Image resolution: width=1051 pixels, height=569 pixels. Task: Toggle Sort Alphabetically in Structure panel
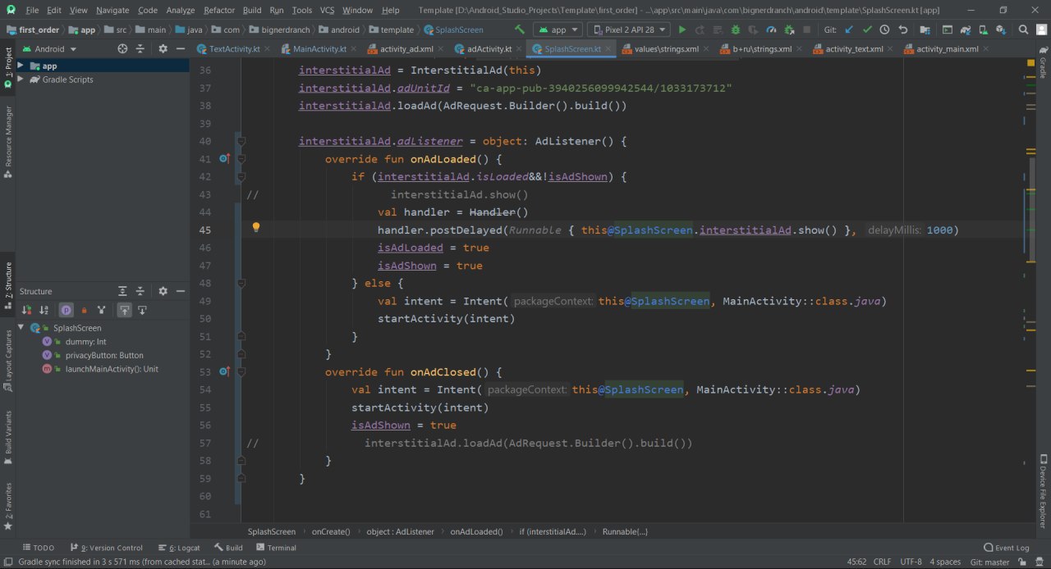pos(46,310)
